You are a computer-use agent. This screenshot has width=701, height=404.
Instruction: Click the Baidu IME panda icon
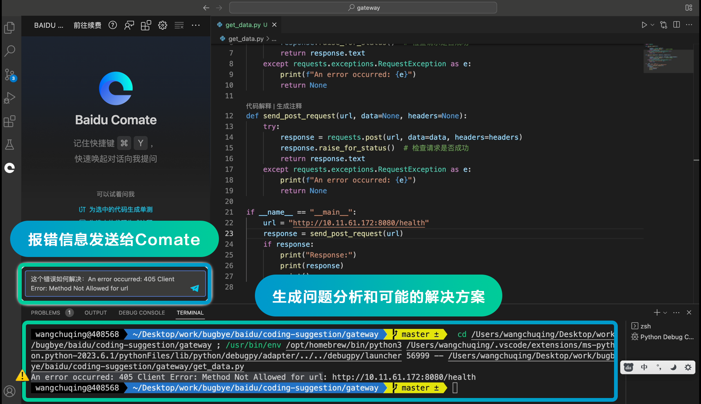(x=628, y=367)
